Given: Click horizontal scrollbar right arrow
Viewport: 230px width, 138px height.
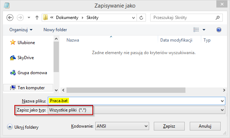Looking at the screenshot, I should point(224,90).
